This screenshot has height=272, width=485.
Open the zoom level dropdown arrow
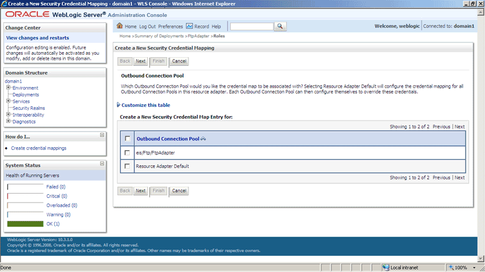coord(474,268)
